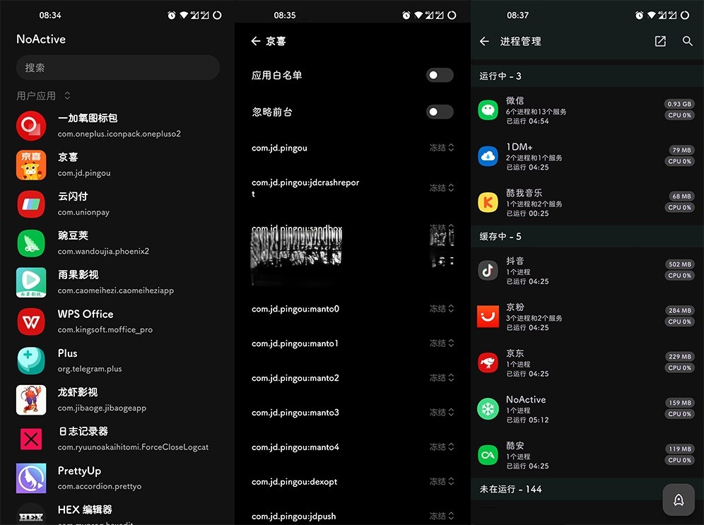Tap the 酷我音乐 app icon

tap(488, 202)
